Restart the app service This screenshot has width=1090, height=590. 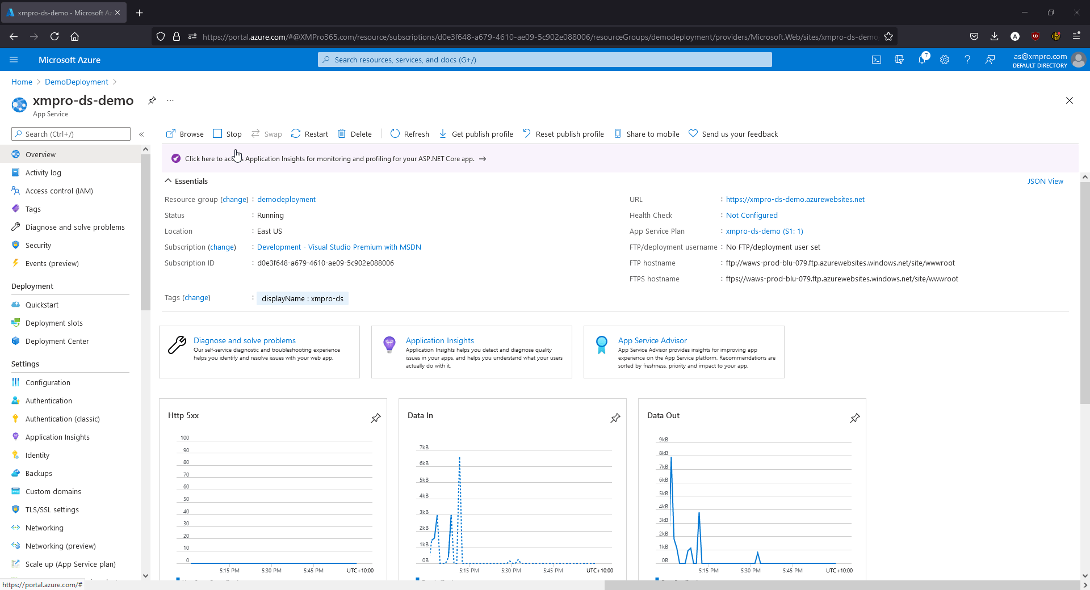(x=309, y=134)
